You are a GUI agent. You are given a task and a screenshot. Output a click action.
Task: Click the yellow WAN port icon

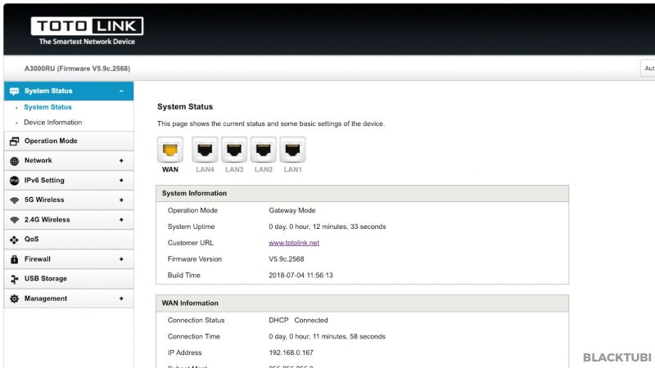(170, 150)
